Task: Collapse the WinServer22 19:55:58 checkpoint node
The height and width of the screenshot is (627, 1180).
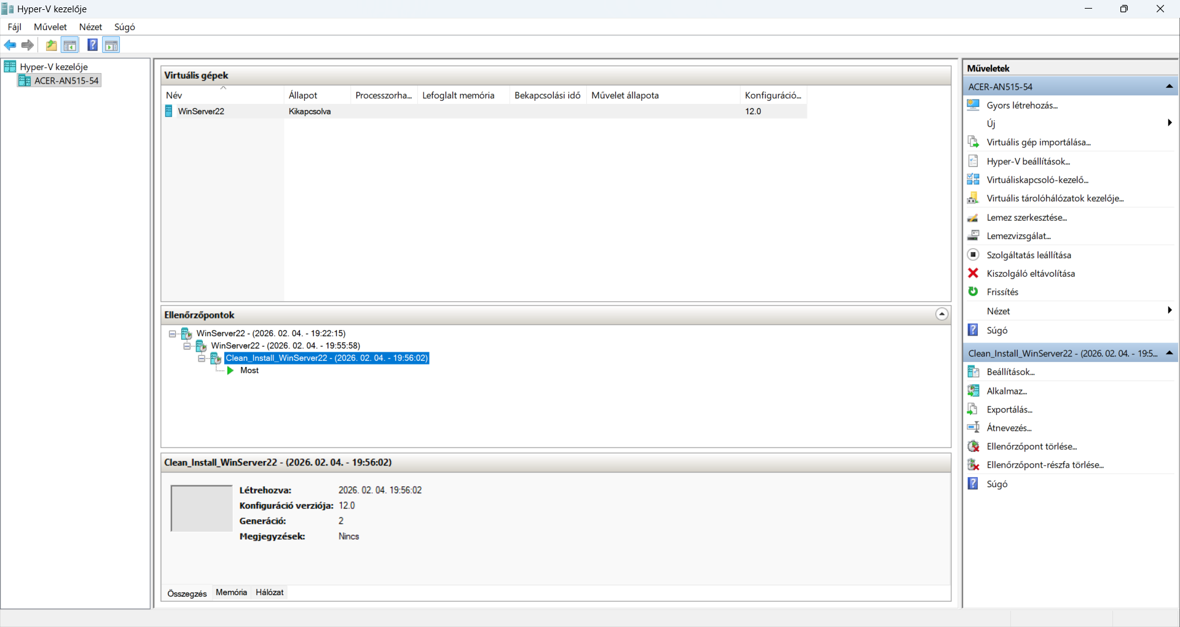Action: pos(187,346)
